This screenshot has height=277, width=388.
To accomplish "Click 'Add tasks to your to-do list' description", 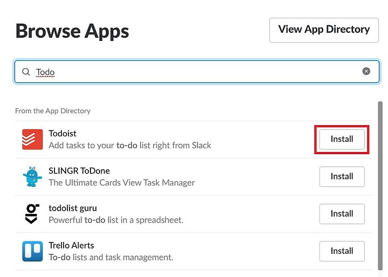I will 130,146.
